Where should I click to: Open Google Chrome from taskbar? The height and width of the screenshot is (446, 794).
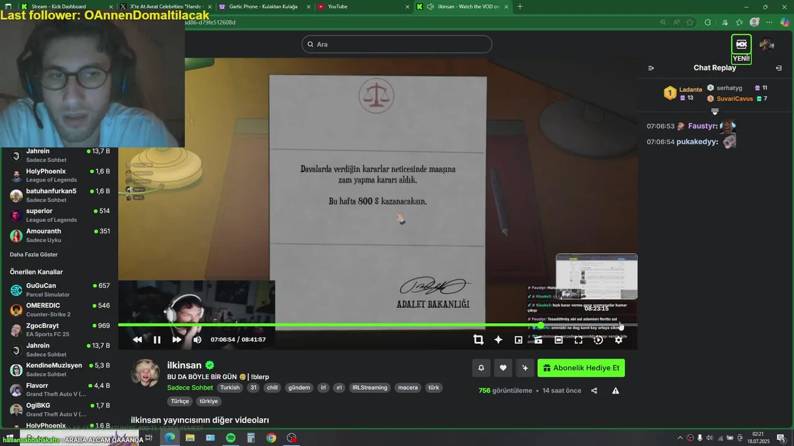point(271,438)
